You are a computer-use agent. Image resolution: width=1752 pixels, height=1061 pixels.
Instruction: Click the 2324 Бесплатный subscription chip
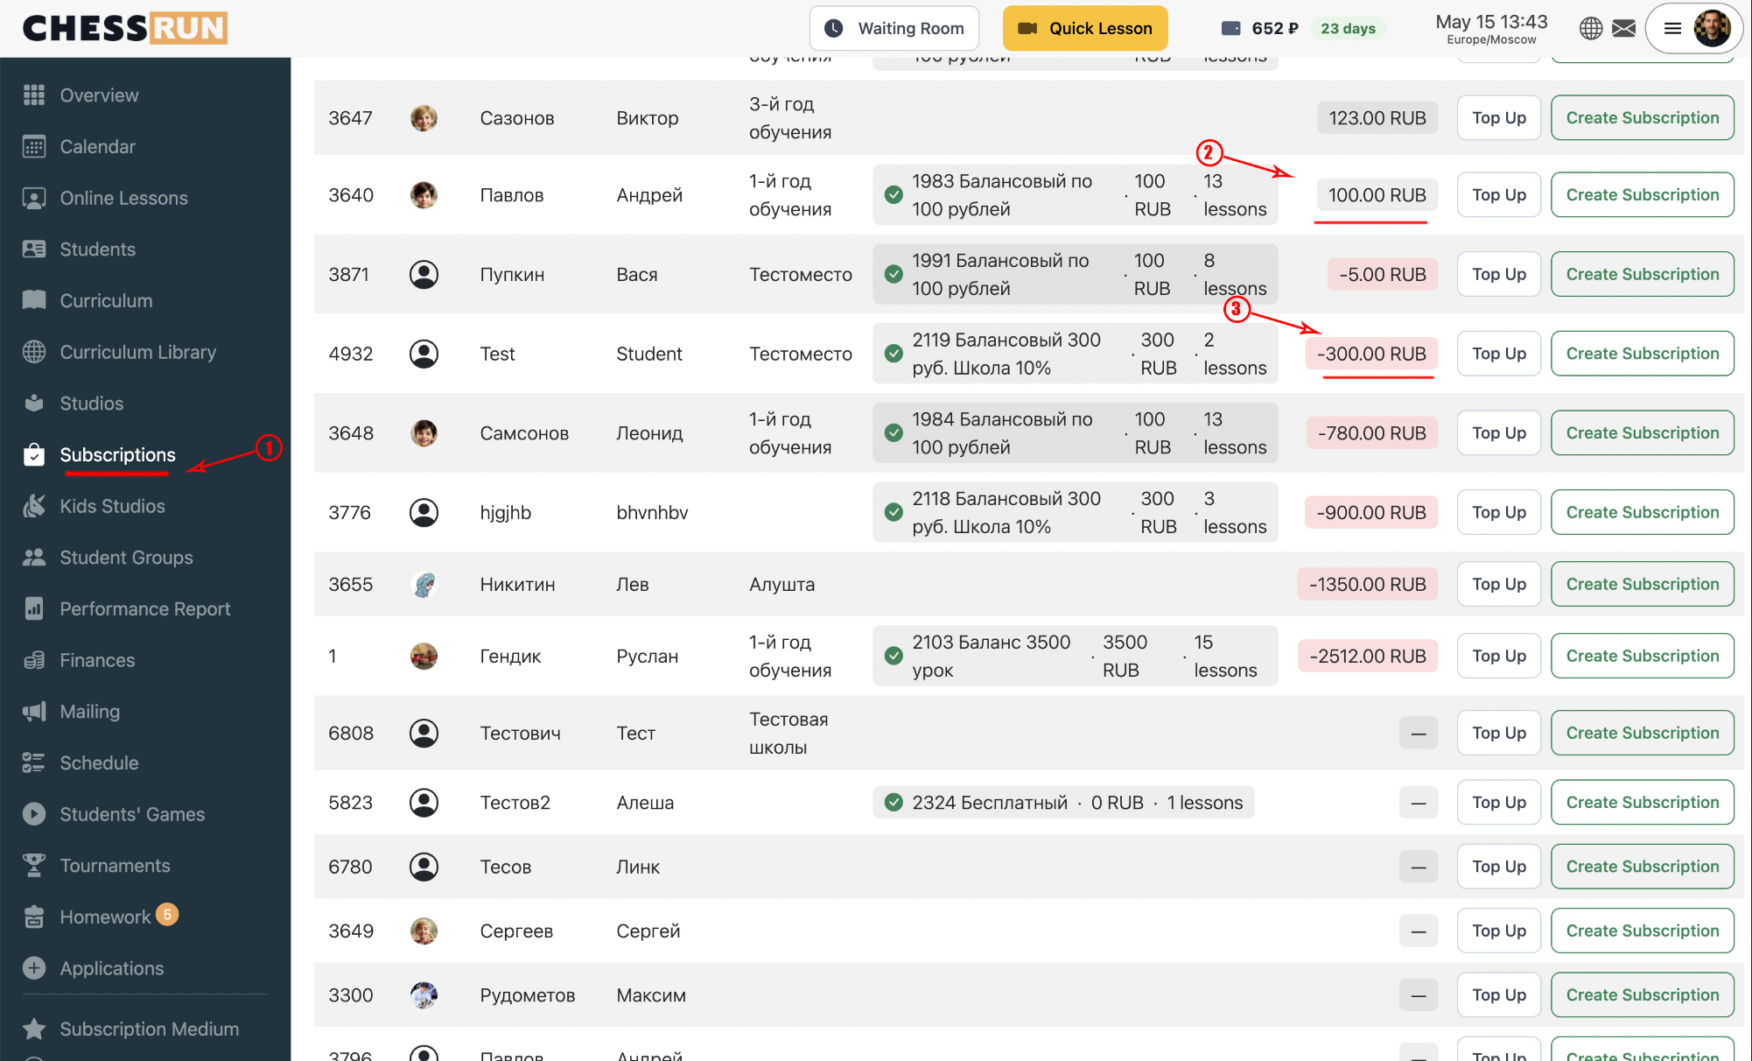click(1063, 802)
